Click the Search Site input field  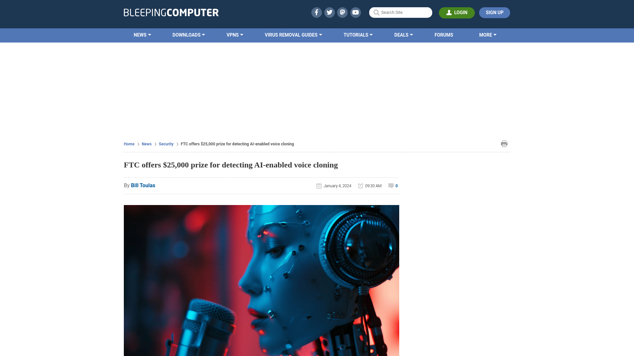coord(401,12)
